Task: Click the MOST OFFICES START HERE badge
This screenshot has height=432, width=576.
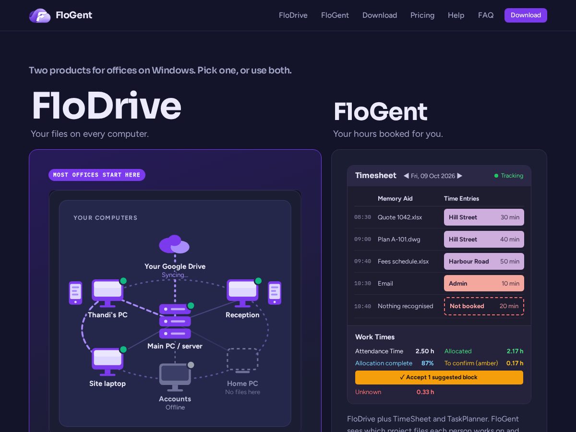Action: [97, 175]
